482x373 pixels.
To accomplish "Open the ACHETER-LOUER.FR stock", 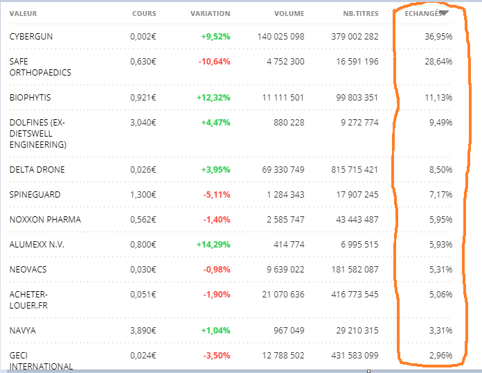I will click(28, 300).
